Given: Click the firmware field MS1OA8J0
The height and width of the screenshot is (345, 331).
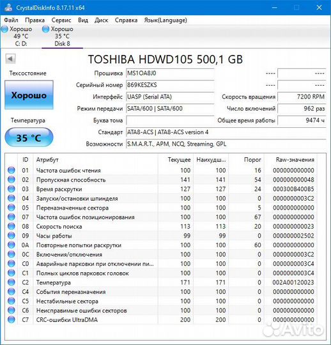Looking at the screenshot, I should click(170, 73).
